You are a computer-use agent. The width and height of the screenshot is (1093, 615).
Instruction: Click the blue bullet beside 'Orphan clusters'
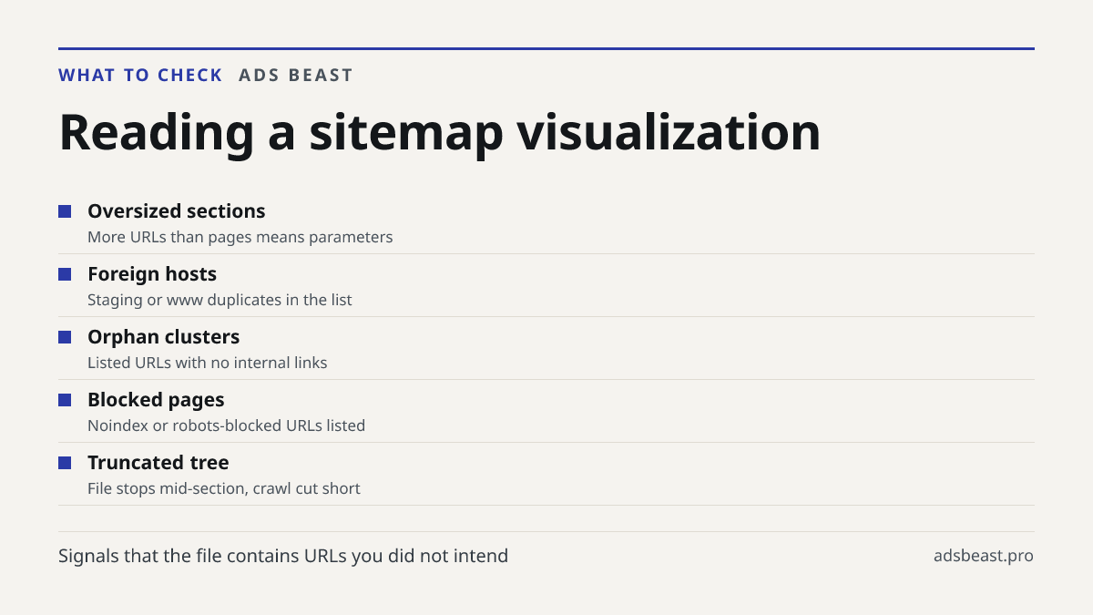(65, 337)
